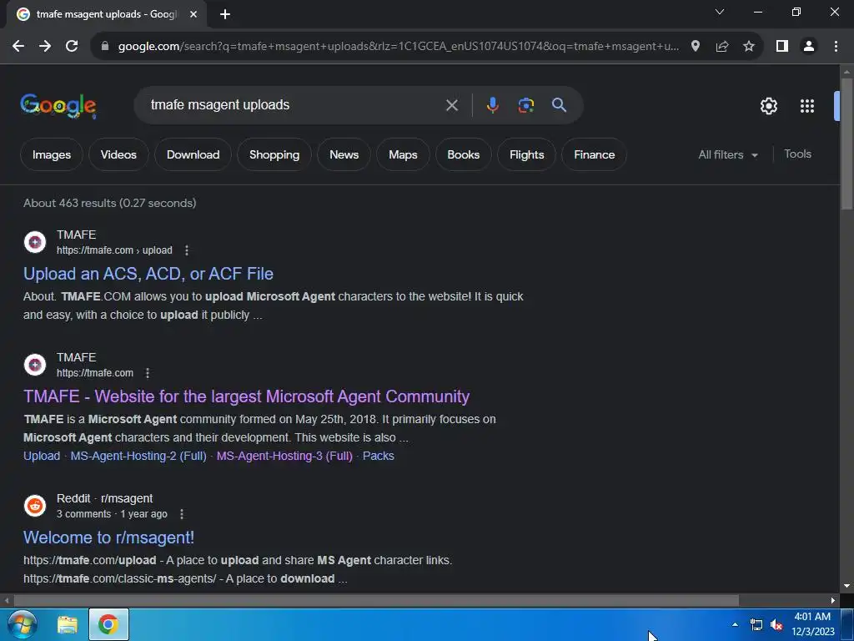The width and height of the screenshot is (854, 641).
Task: Click https://tmafe.com › upload URL text
Action: pos(114,250)
